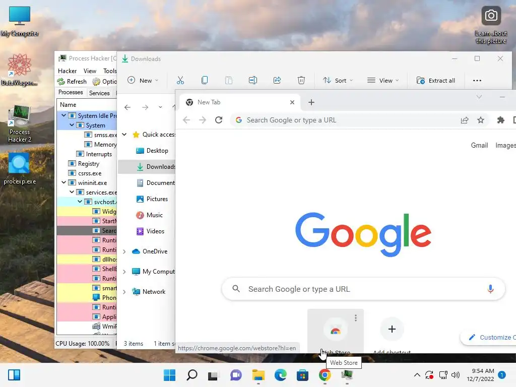Open the DataWagon desktop shortcut
The height and width of the screenshot is (387, 516).
[20, 70]
